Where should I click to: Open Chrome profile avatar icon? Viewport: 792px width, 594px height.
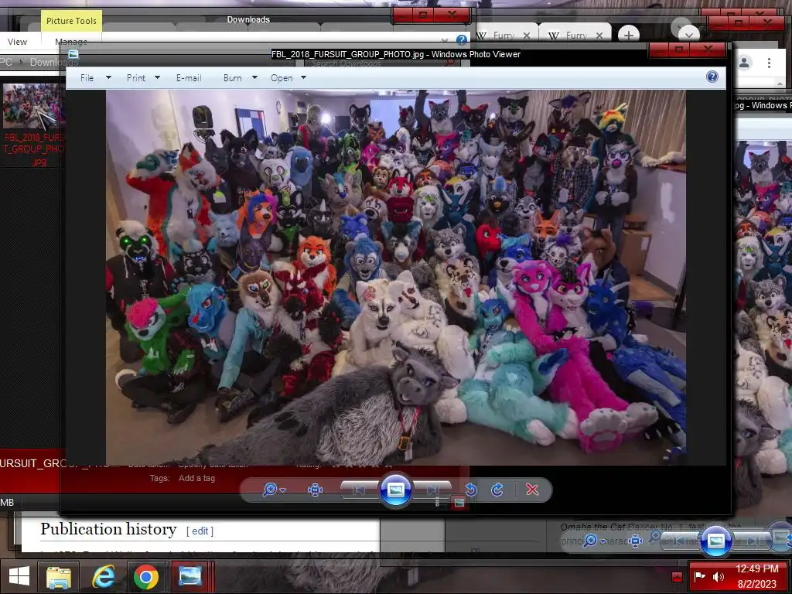[744, 63]
